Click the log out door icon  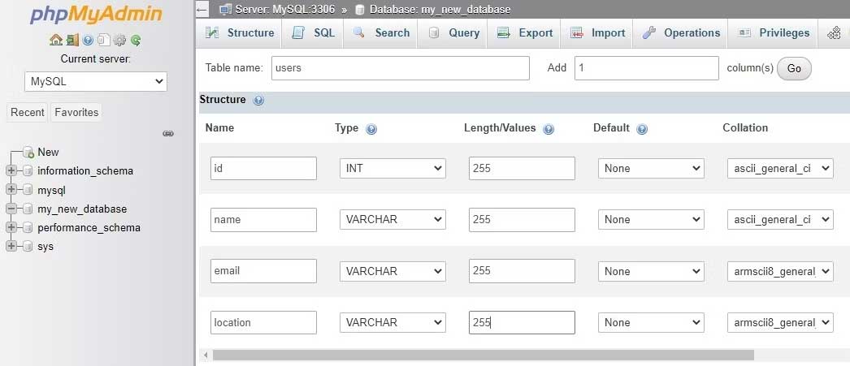coord(72,40)
